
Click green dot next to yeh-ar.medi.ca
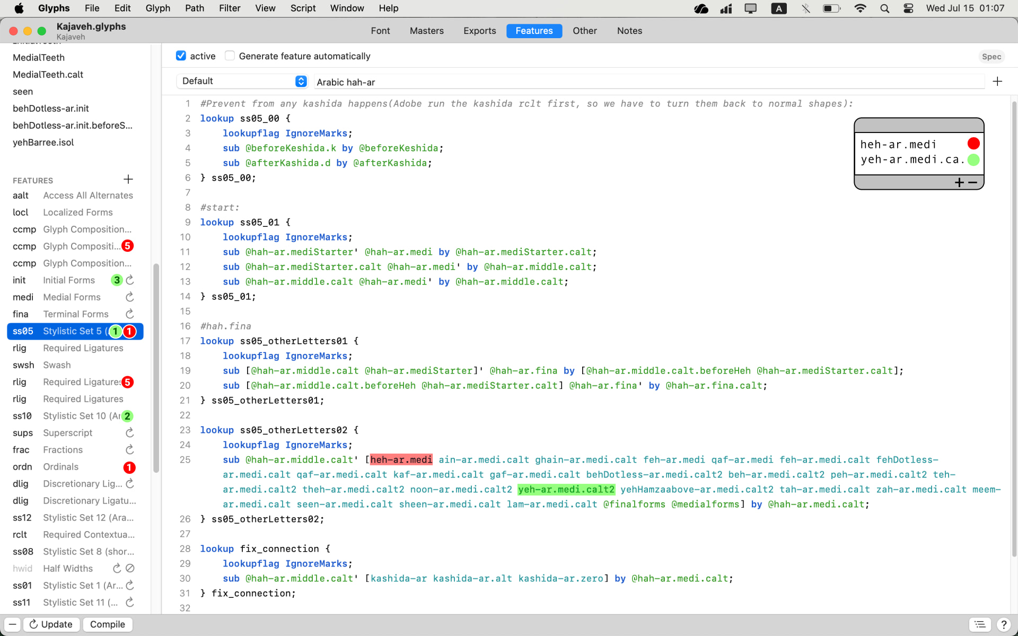click(973, 160)
